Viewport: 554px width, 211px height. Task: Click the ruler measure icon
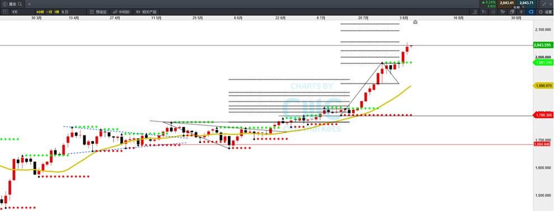[475, 12]
